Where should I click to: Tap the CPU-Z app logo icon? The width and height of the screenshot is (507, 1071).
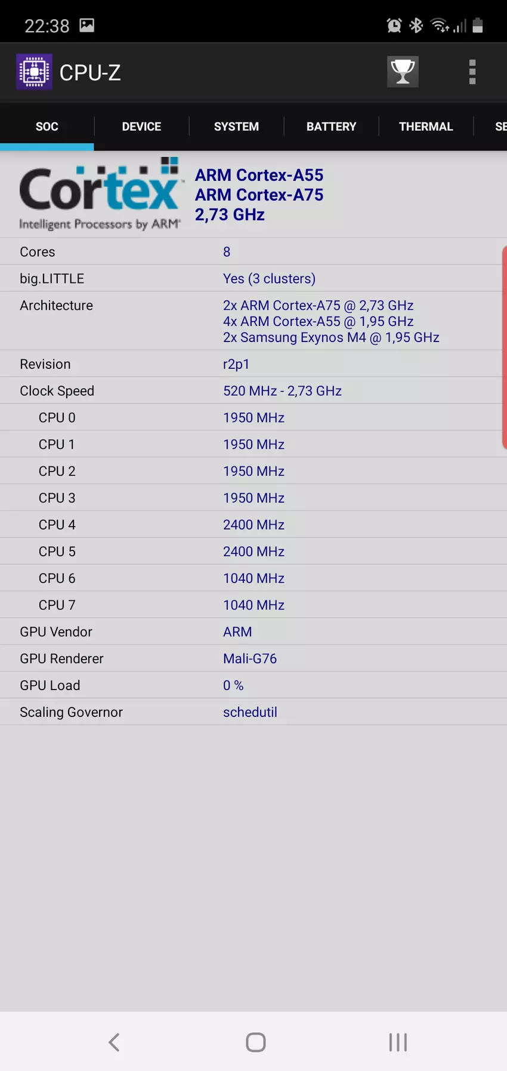pyautogui.click(x=34, y=72)
